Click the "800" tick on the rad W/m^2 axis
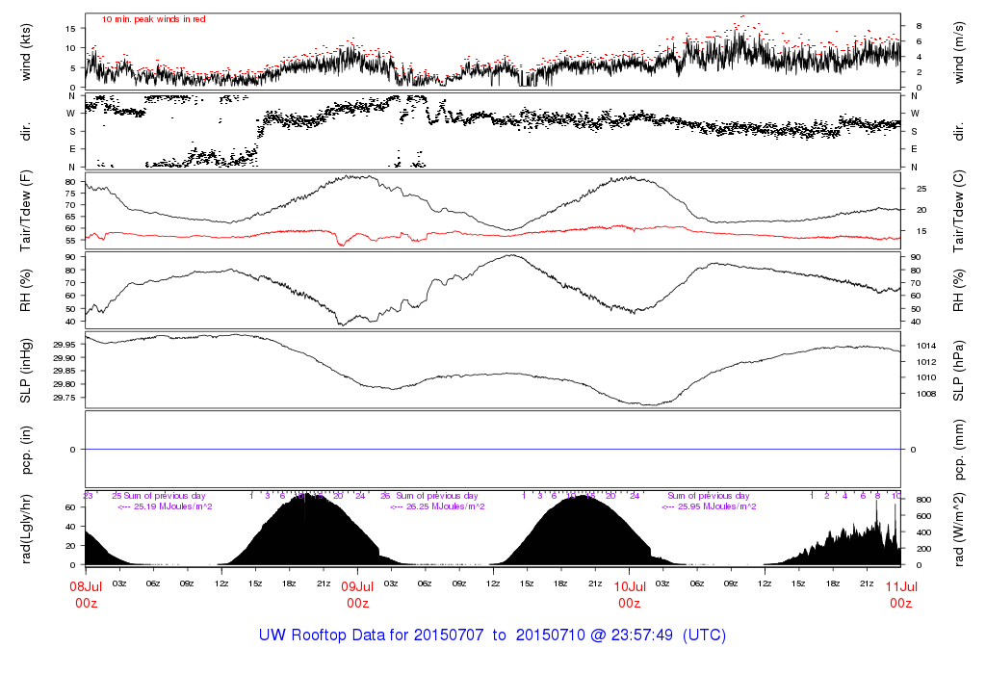This screenshot has width=986, height=674. tap(923, 500)
